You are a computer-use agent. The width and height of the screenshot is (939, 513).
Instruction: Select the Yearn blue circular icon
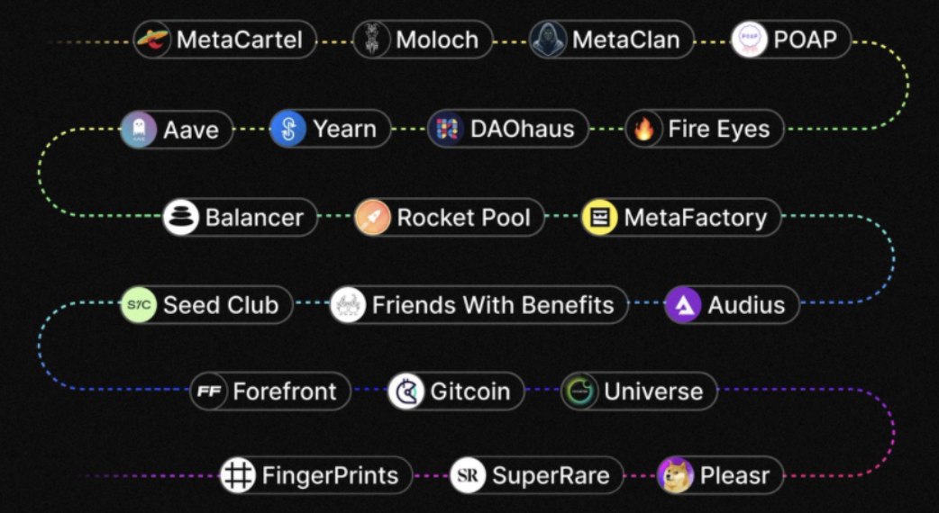click(288, 129)
